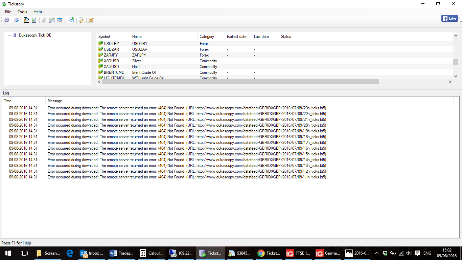
Task: Click the edit database pencil icon
Action: pyautogui.click(x=81, y=20)
